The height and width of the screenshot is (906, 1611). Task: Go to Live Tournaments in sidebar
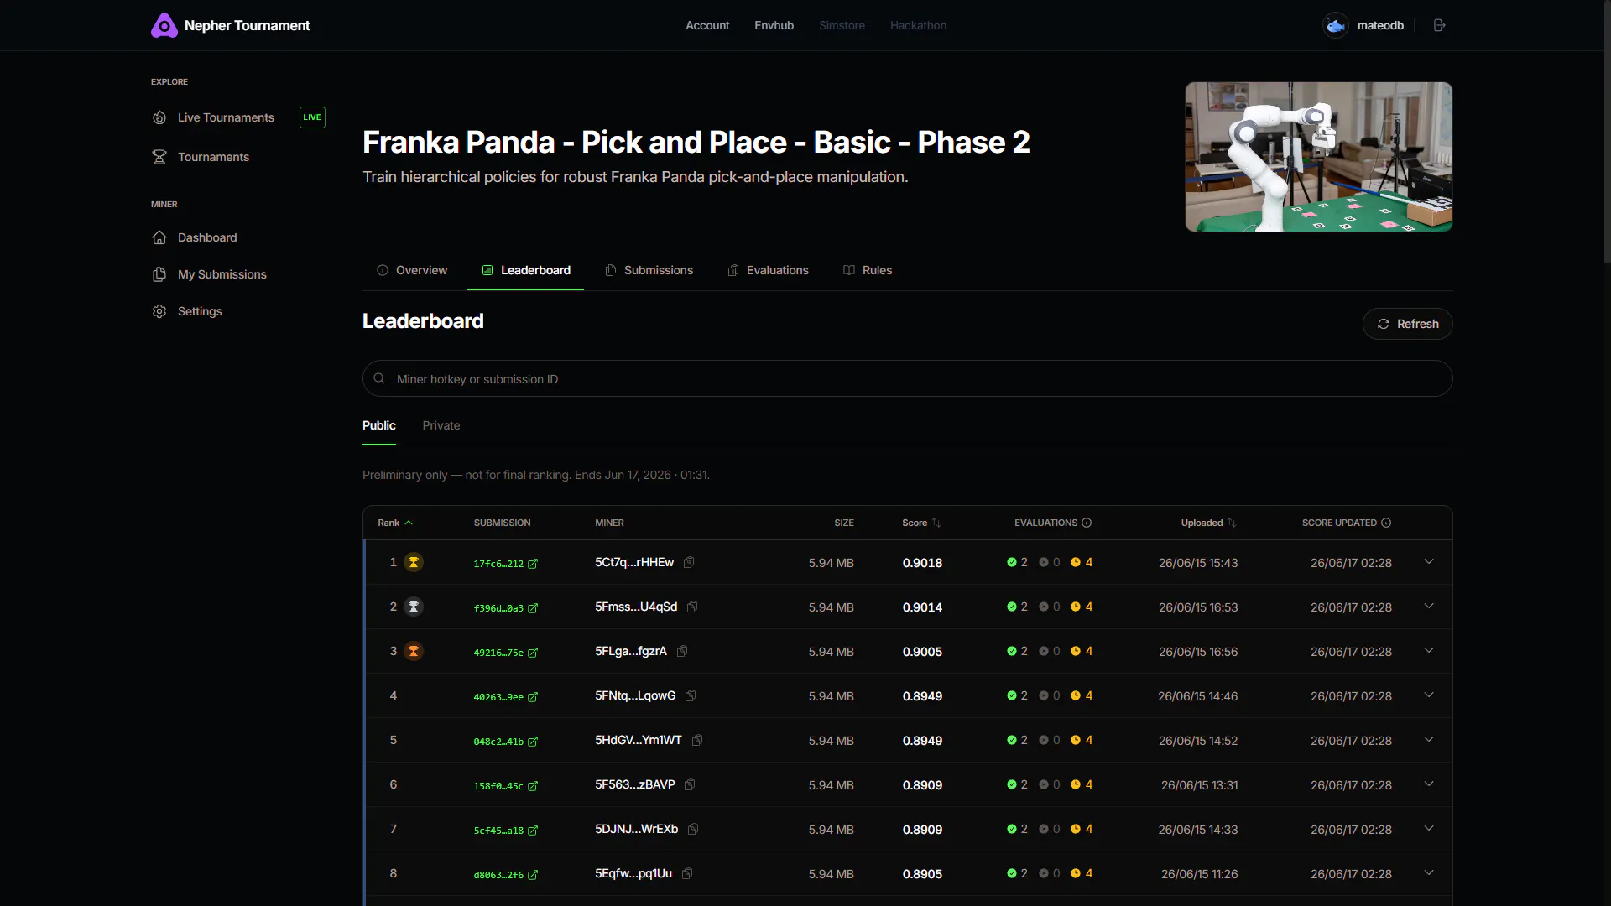(226, 117)
